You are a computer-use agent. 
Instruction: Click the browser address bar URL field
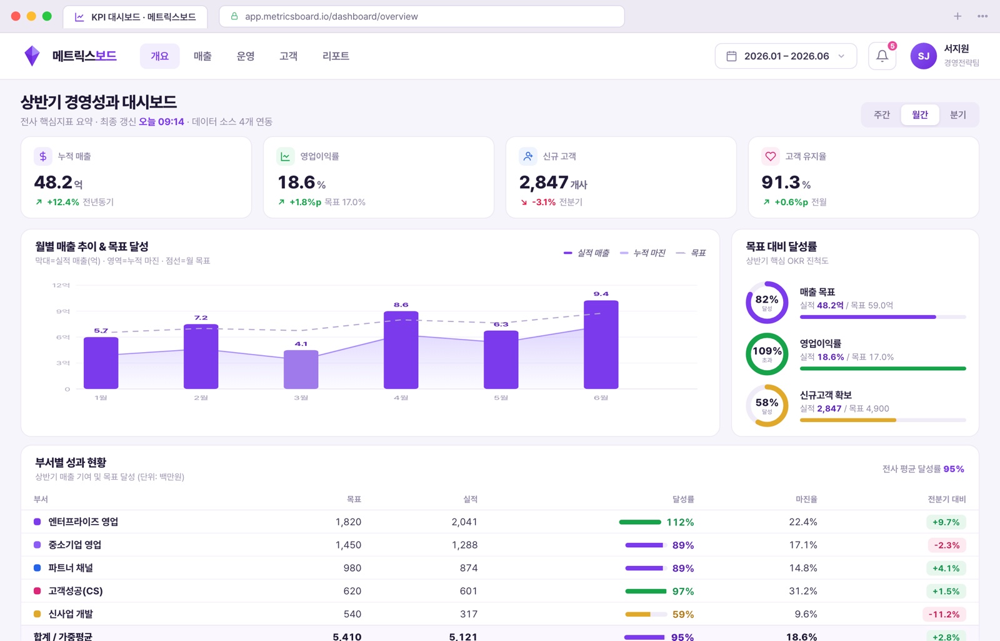422,16
